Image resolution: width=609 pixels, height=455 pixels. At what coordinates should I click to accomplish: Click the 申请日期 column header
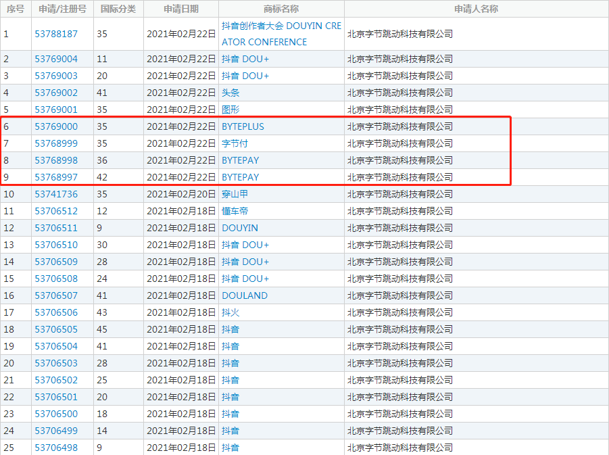click(x=181, y=9)
